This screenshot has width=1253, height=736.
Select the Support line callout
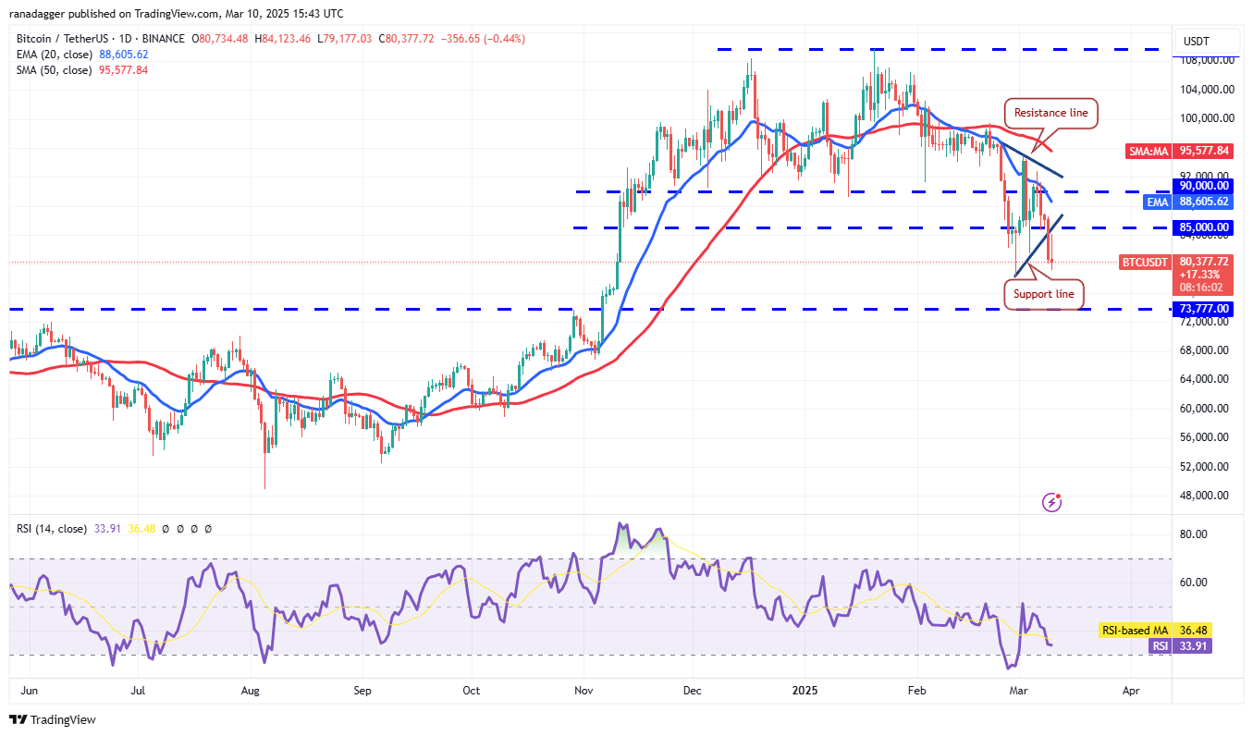coord(1044,294)
